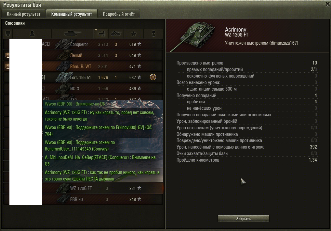Select the Conqueror player row
Viewport: 331px width, 231px height.
(83, 44)
